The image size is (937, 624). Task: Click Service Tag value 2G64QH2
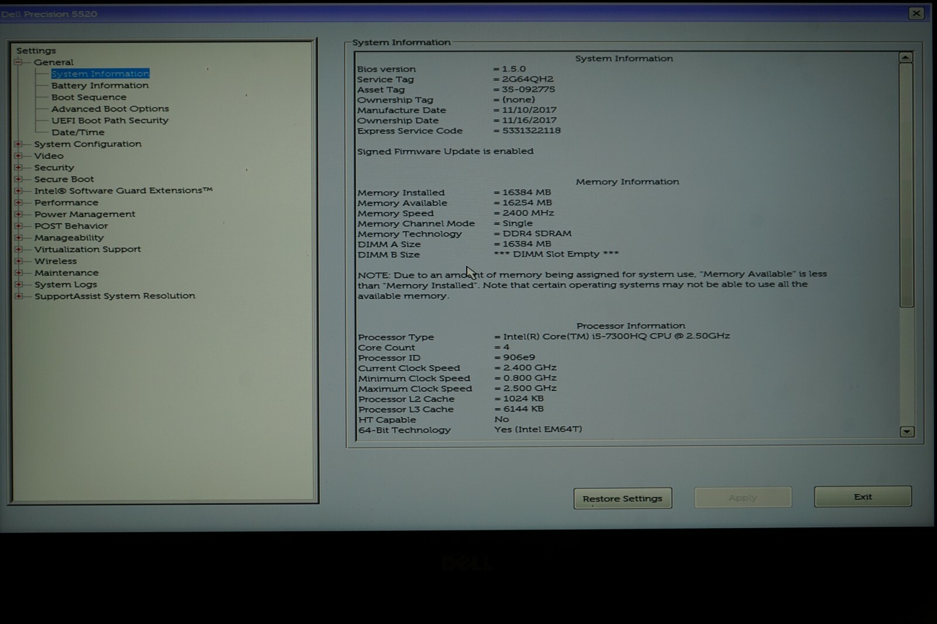coord(527,79)
